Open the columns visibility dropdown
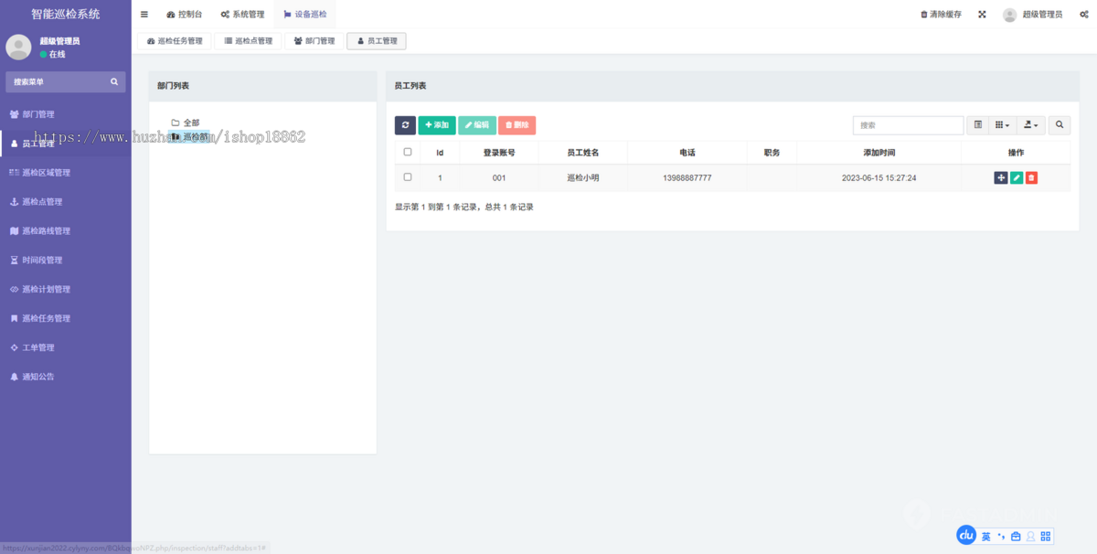The height and width of the screenshot is (554, 1097). pyautogui.click(x=1002, y=125)
